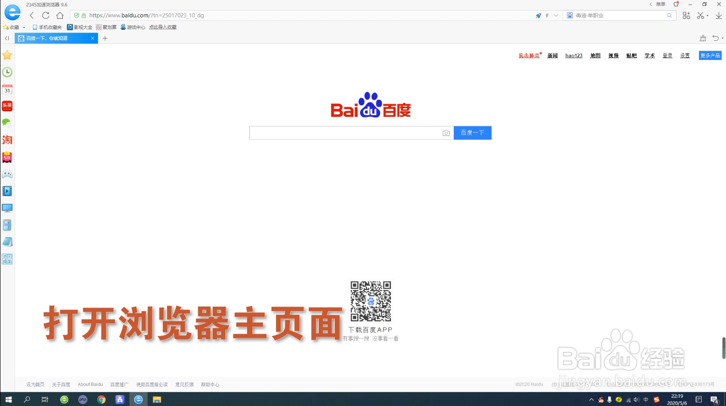Open Windows Start menu
Screen dimensions: 726x406
coord(8,399)
